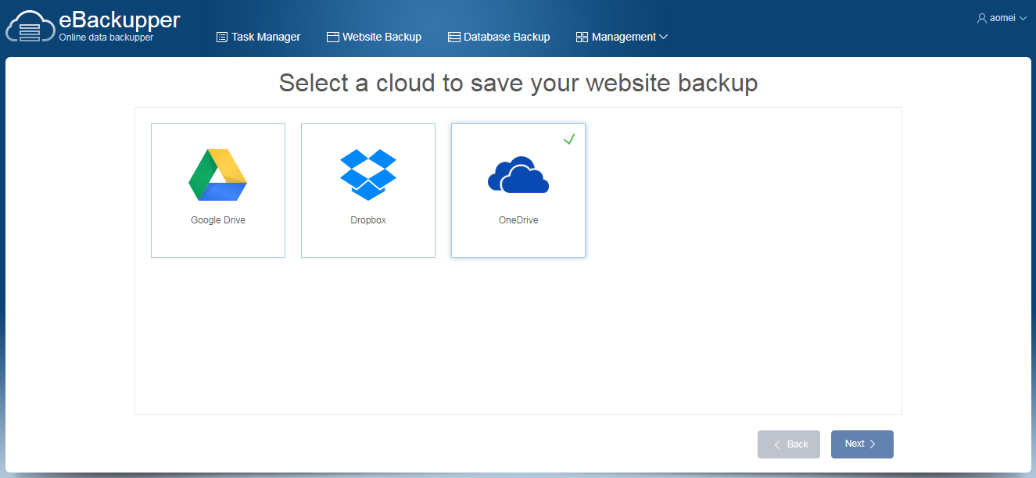This screenshot has height=478, width=1036.
Task: Click the Website Backup window icon
Action: pos(332,37)
